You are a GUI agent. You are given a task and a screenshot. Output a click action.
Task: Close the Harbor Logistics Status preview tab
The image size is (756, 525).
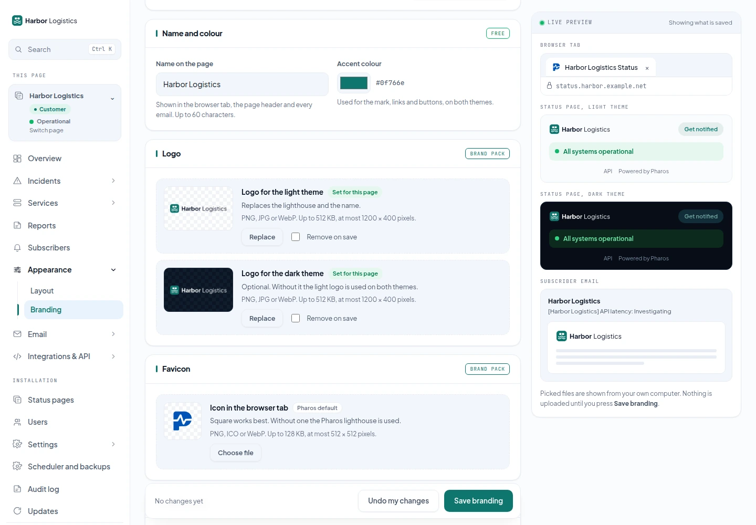pos(647,68)
